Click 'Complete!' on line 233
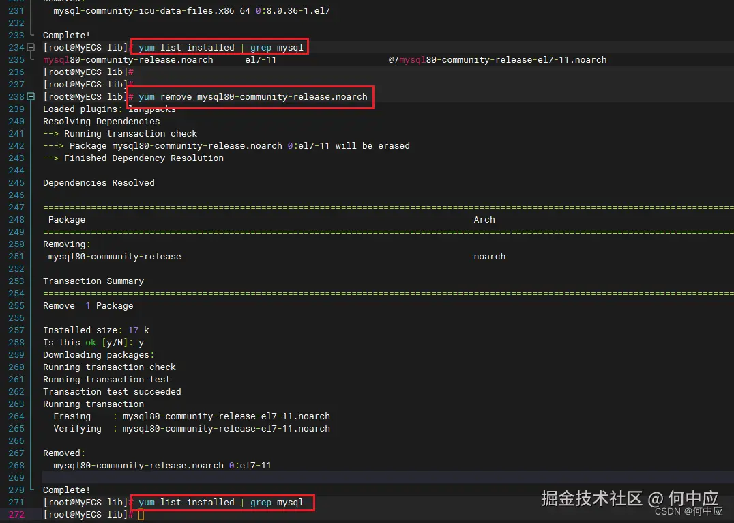This screenshot has width=734, height=523. tap(66, 35)
